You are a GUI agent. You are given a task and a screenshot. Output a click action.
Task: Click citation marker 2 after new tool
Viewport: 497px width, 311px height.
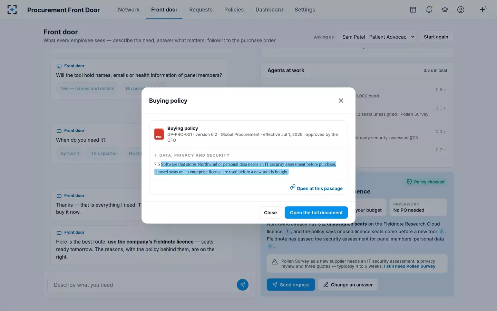coord(441,232)
